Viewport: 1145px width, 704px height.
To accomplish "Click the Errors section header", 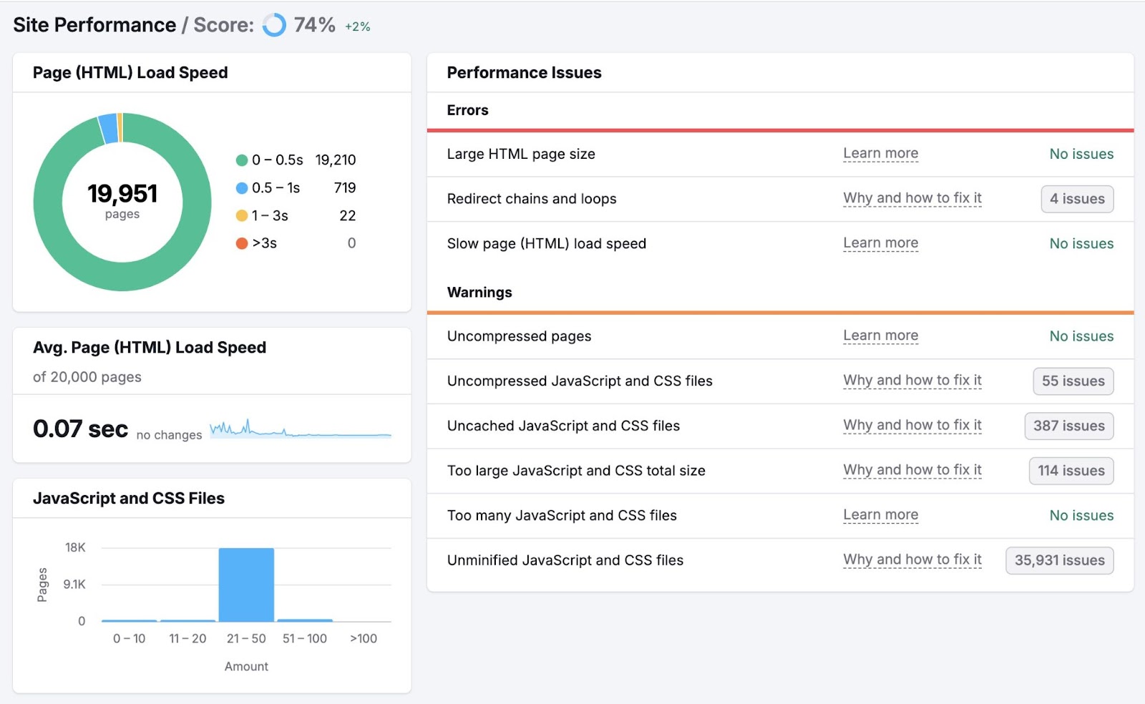I will coord(467,109).
